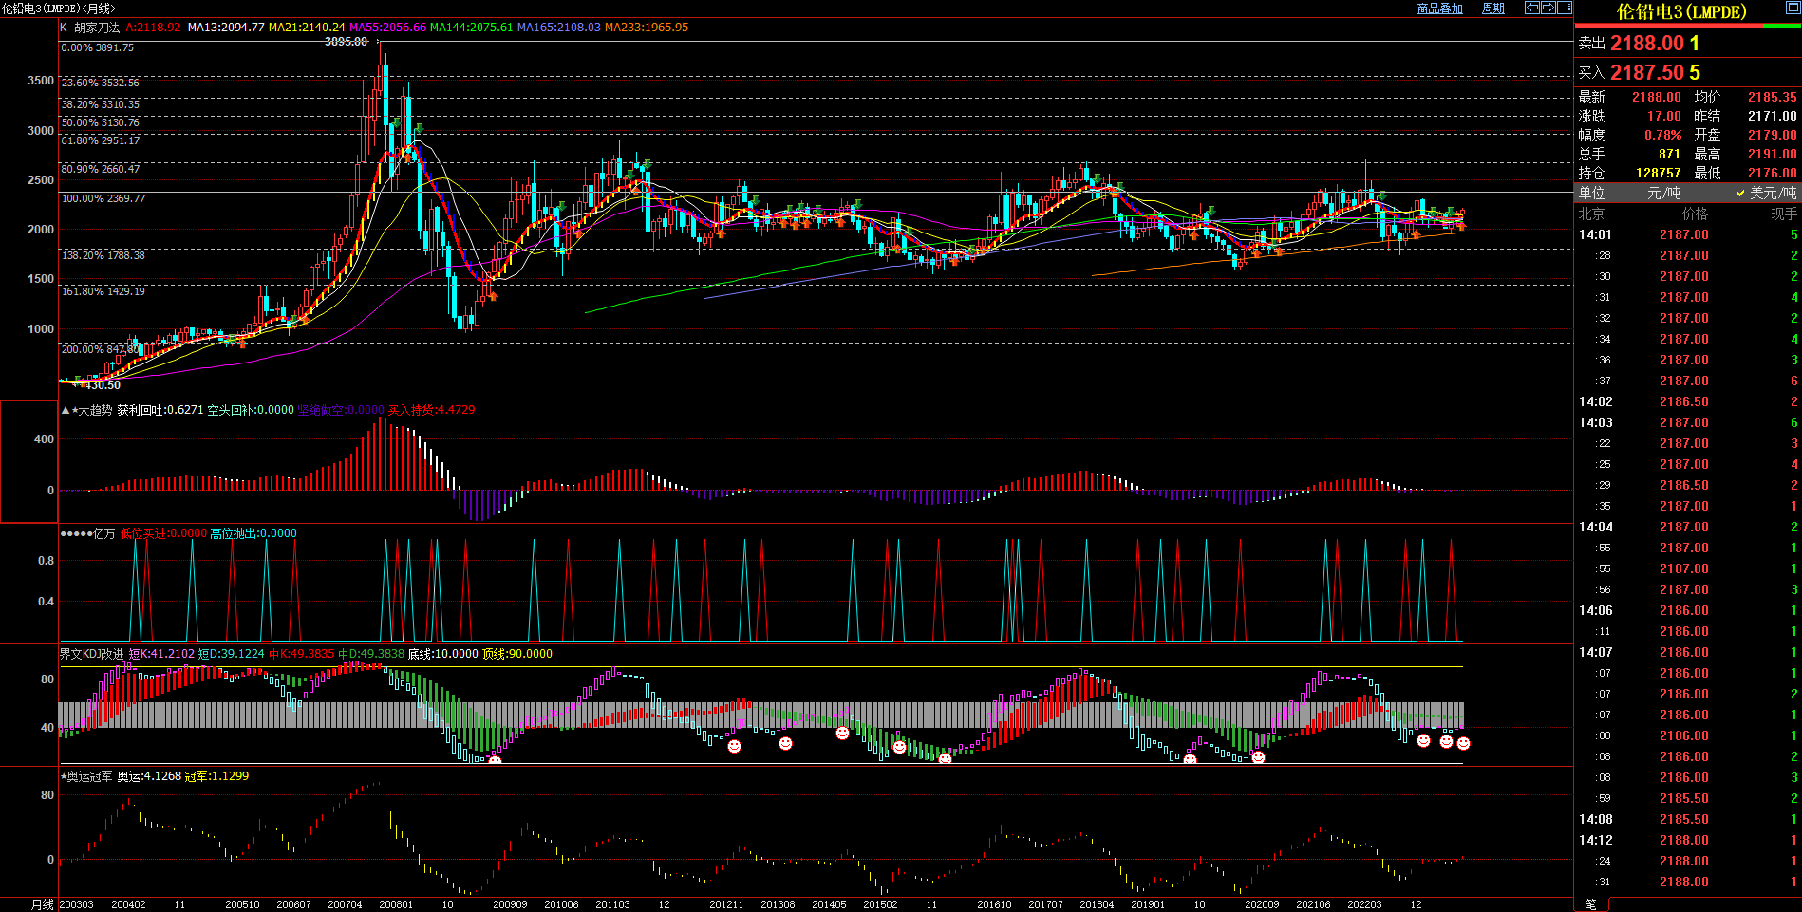The width and height of the screenshot is (1802, 912).
Task: Click the split-panel layout icon
Action: pos(1564,8)
